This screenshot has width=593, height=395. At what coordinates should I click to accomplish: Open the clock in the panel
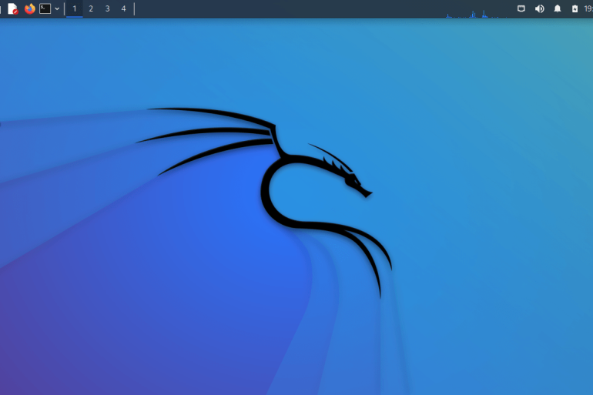588,8
